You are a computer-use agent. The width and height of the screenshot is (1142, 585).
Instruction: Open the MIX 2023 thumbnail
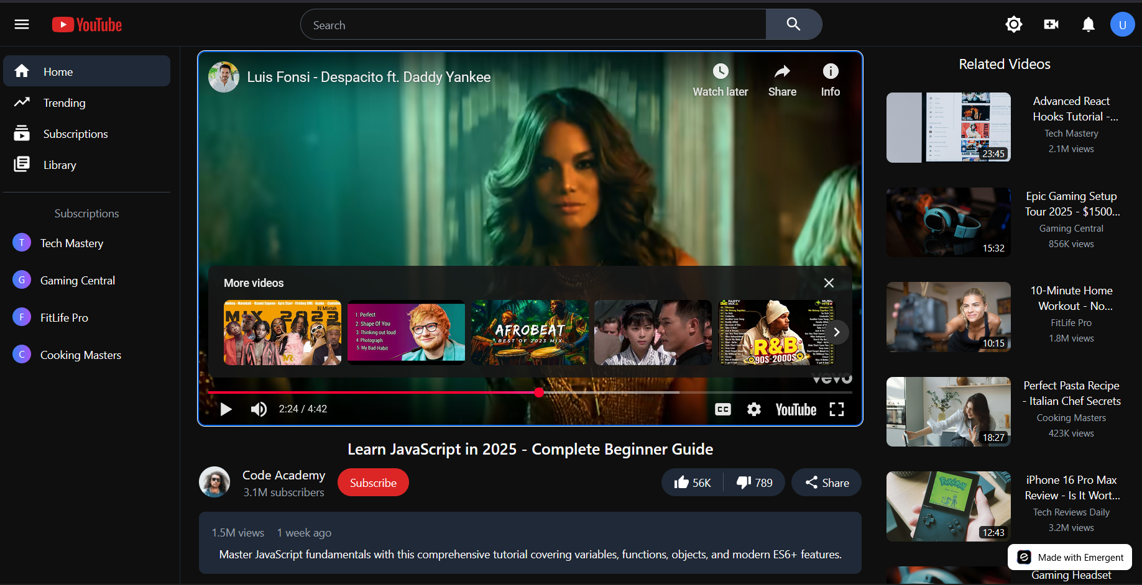click(282, 332)
